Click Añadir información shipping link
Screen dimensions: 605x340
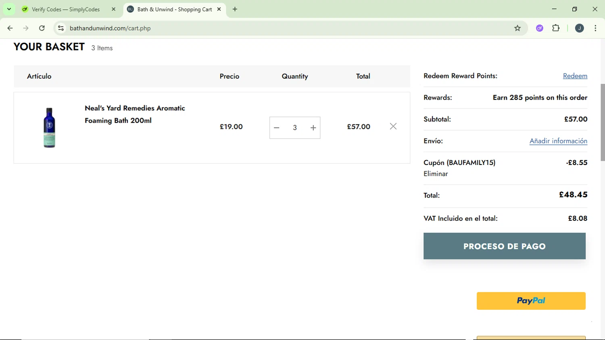(558, 141)
